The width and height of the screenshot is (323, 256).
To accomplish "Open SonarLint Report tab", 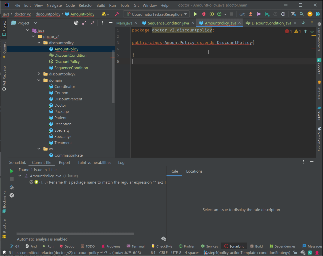I will [64, 162].
